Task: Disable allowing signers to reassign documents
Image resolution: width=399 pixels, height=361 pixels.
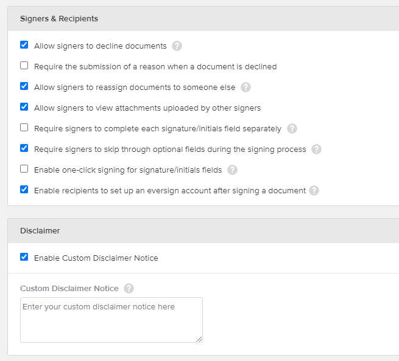Action: (24, 86)
